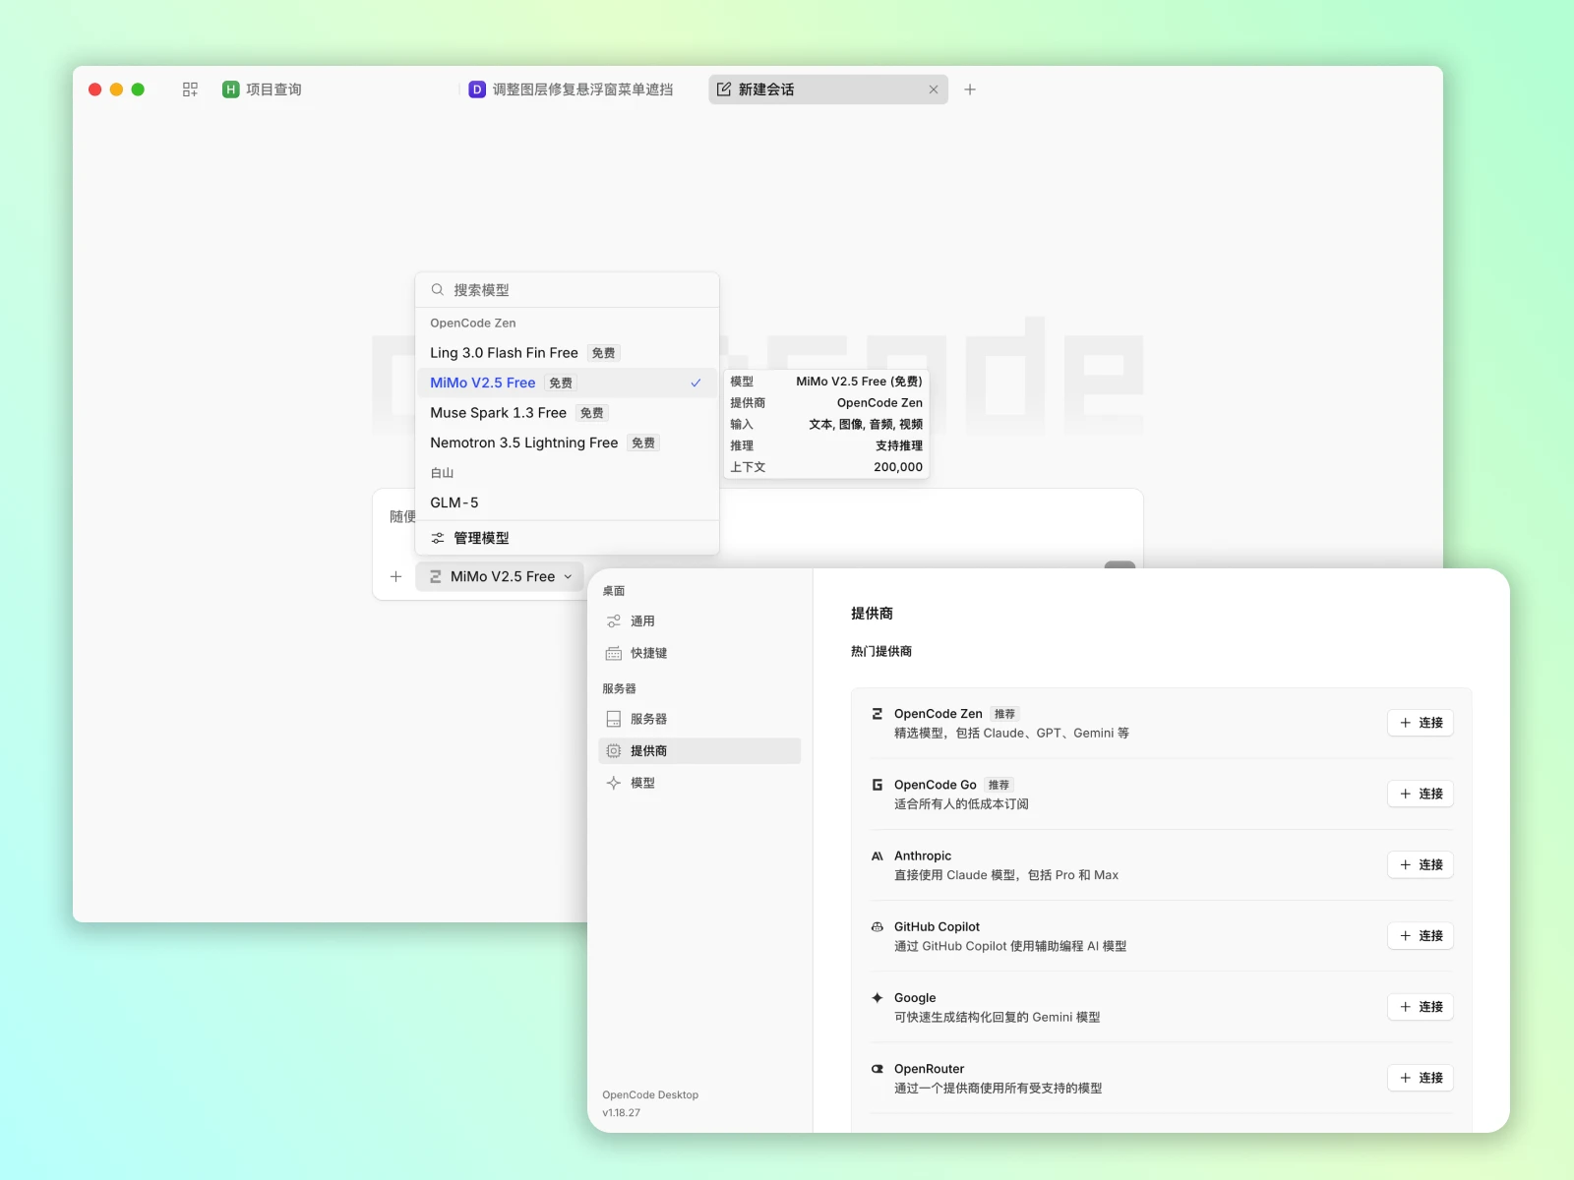
Task: Click the search magnifier icon in the model list
Action: coord(438,290)
